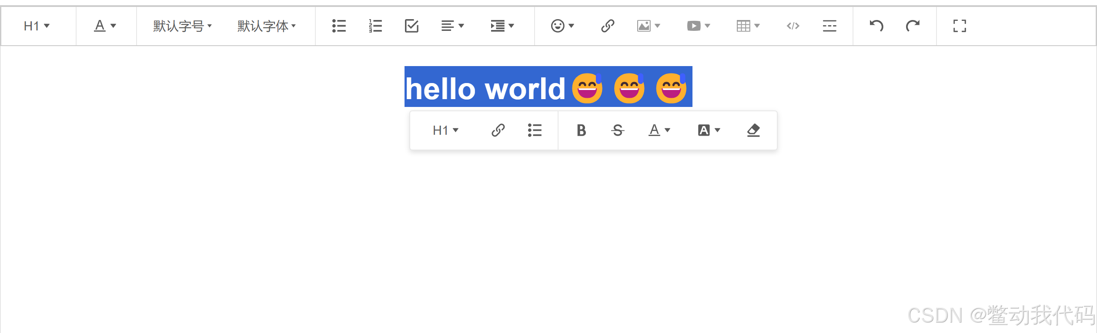Open the insert table dropdown

748,26
